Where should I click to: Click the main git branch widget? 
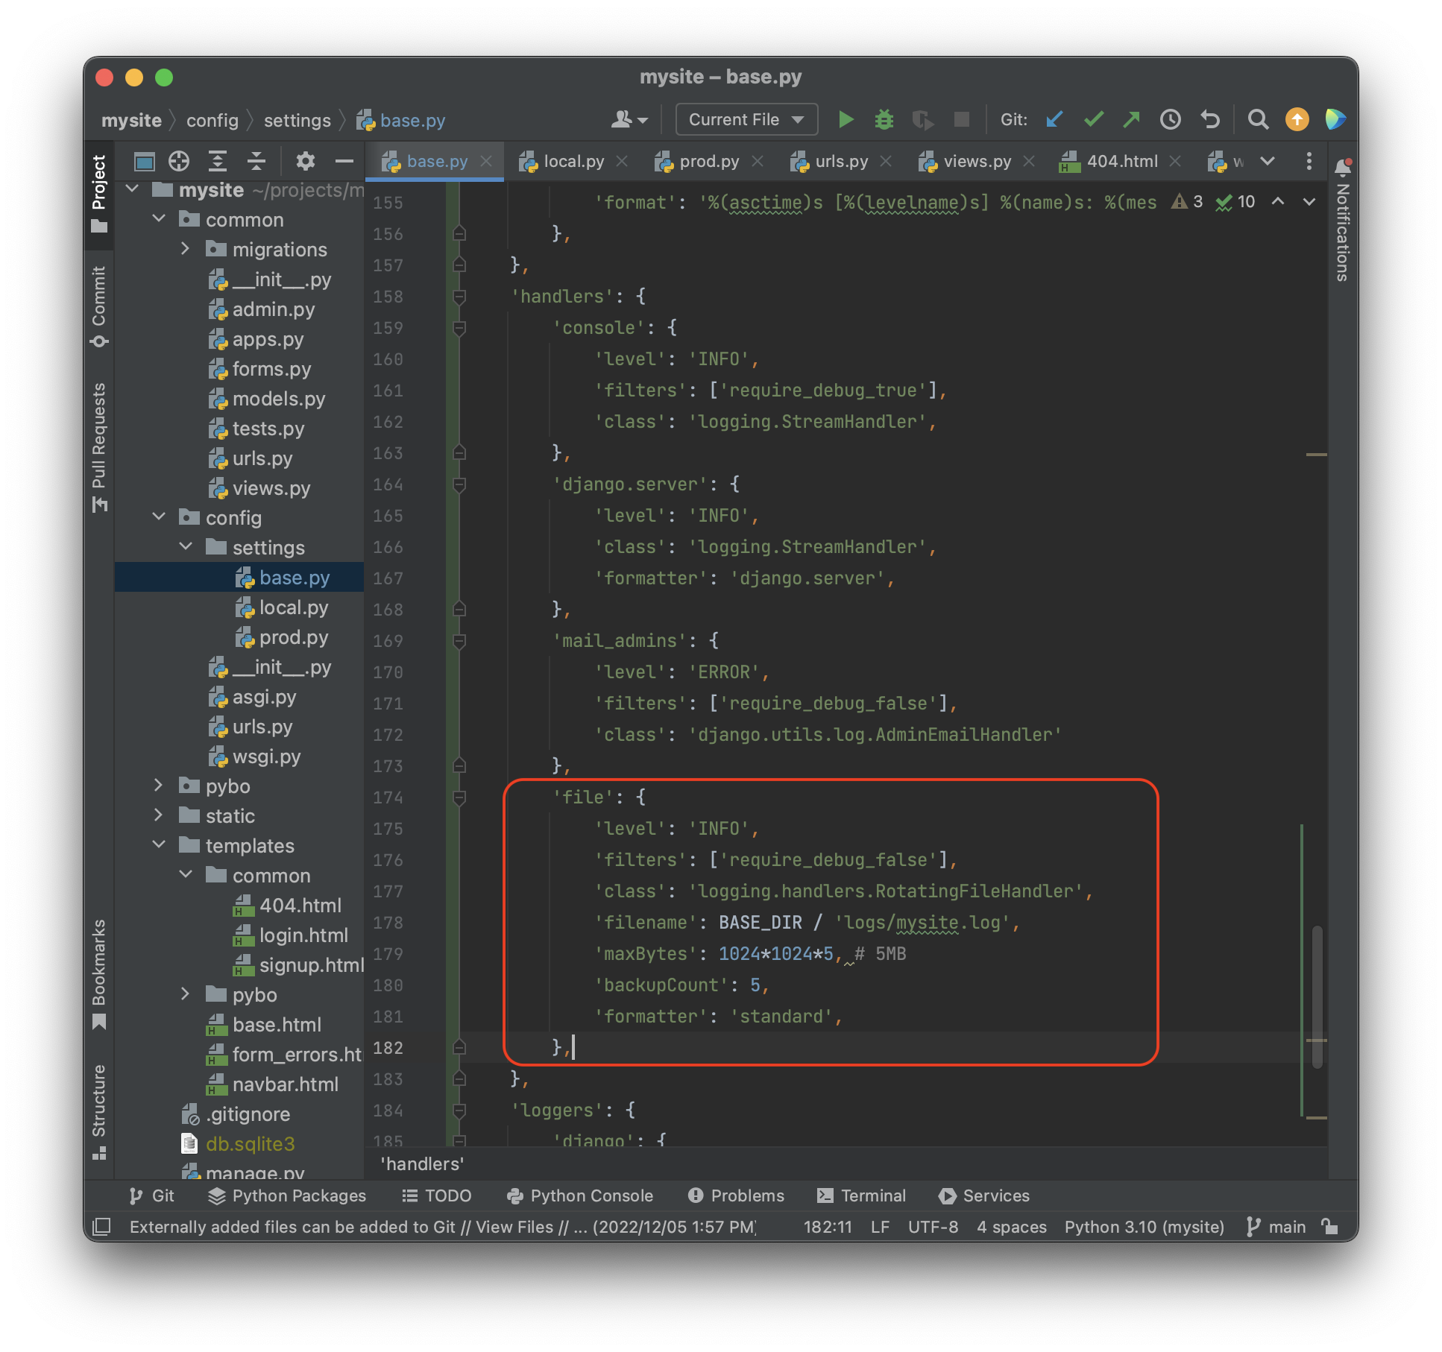[x=1276, y=1227]
